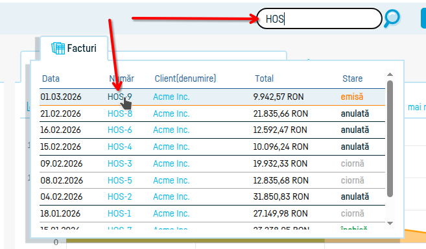
Task: Click the Data column header
Action: pyautogui.click(x=51, y=78)
